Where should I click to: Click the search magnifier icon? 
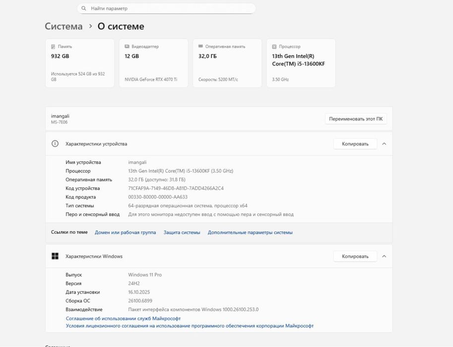coord(83,8)
